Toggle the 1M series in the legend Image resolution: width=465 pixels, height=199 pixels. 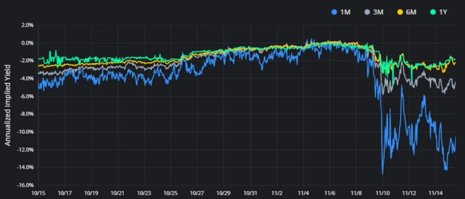coord(340,13)
